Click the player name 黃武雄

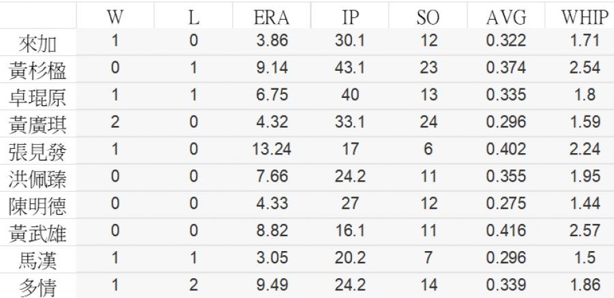pos(37,234)
